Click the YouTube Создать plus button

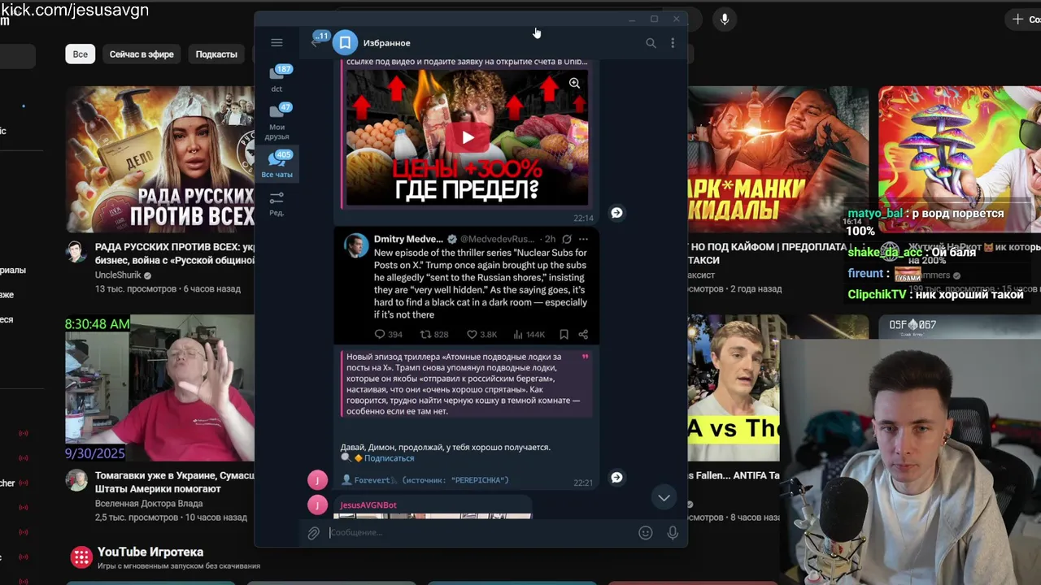point(1023,19)
